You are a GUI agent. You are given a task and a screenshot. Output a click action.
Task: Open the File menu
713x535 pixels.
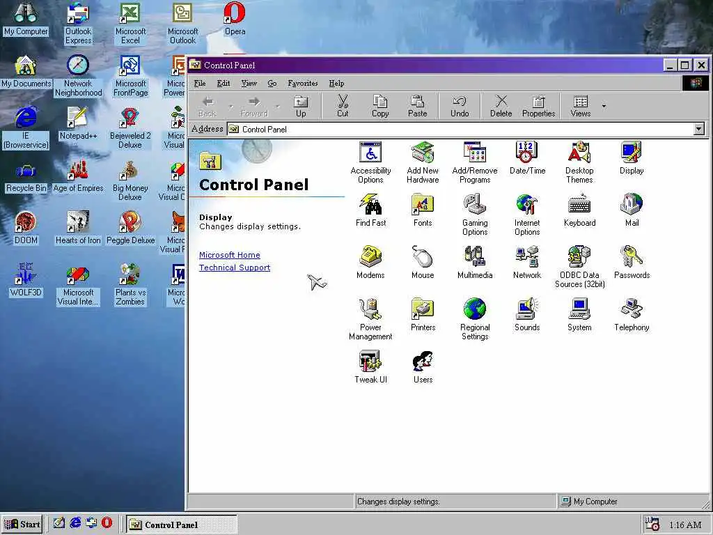pos(200,84)
